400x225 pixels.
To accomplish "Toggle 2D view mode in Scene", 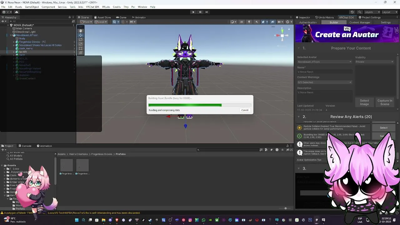I will click(x=242, y=22).
